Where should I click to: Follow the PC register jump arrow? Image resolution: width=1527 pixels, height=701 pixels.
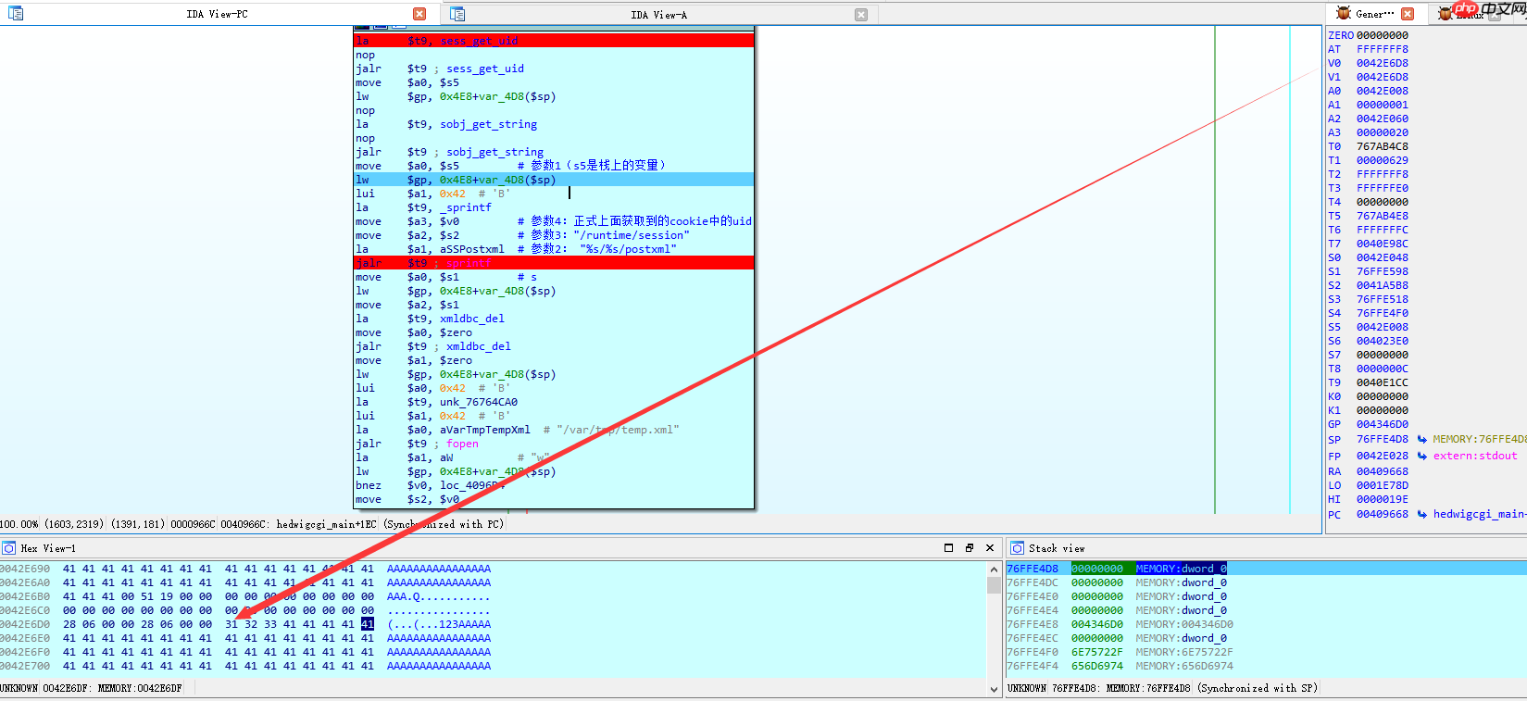click(1421, 514)
